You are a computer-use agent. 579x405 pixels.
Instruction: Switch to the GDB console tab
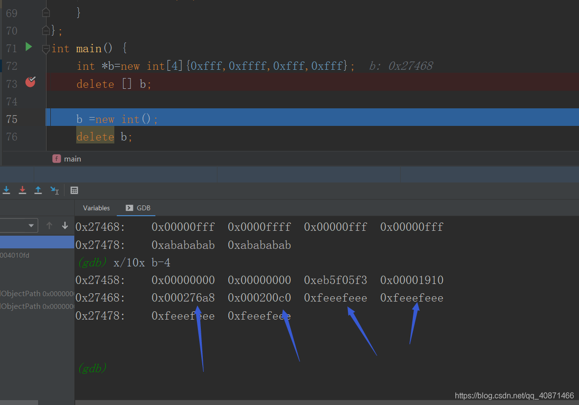click(138, 208)
